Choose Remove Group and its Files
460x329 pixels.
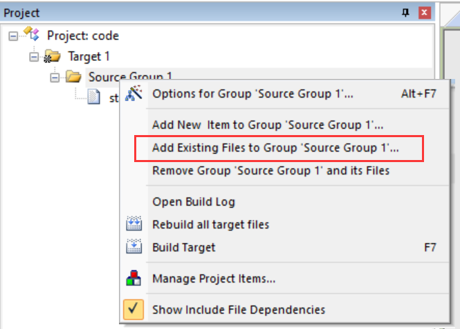point(270,170)
